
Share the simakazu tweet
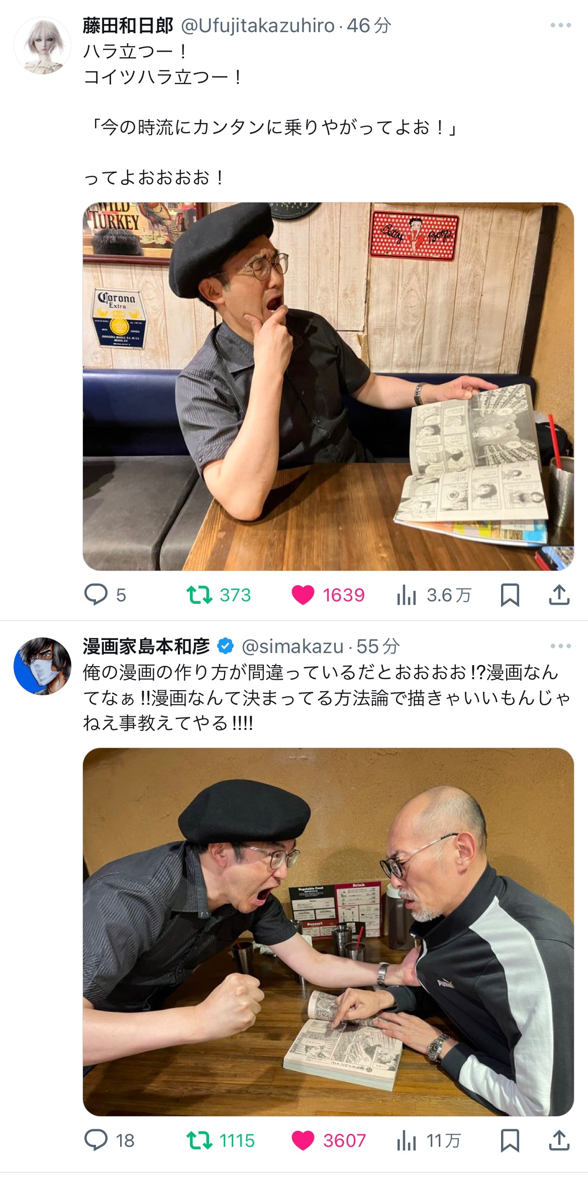pyautogui.click(x=559, y=1140)
